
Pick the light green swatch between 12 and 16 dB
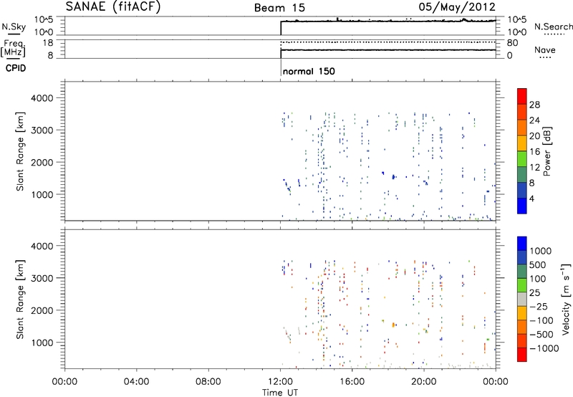click(522, 159)
